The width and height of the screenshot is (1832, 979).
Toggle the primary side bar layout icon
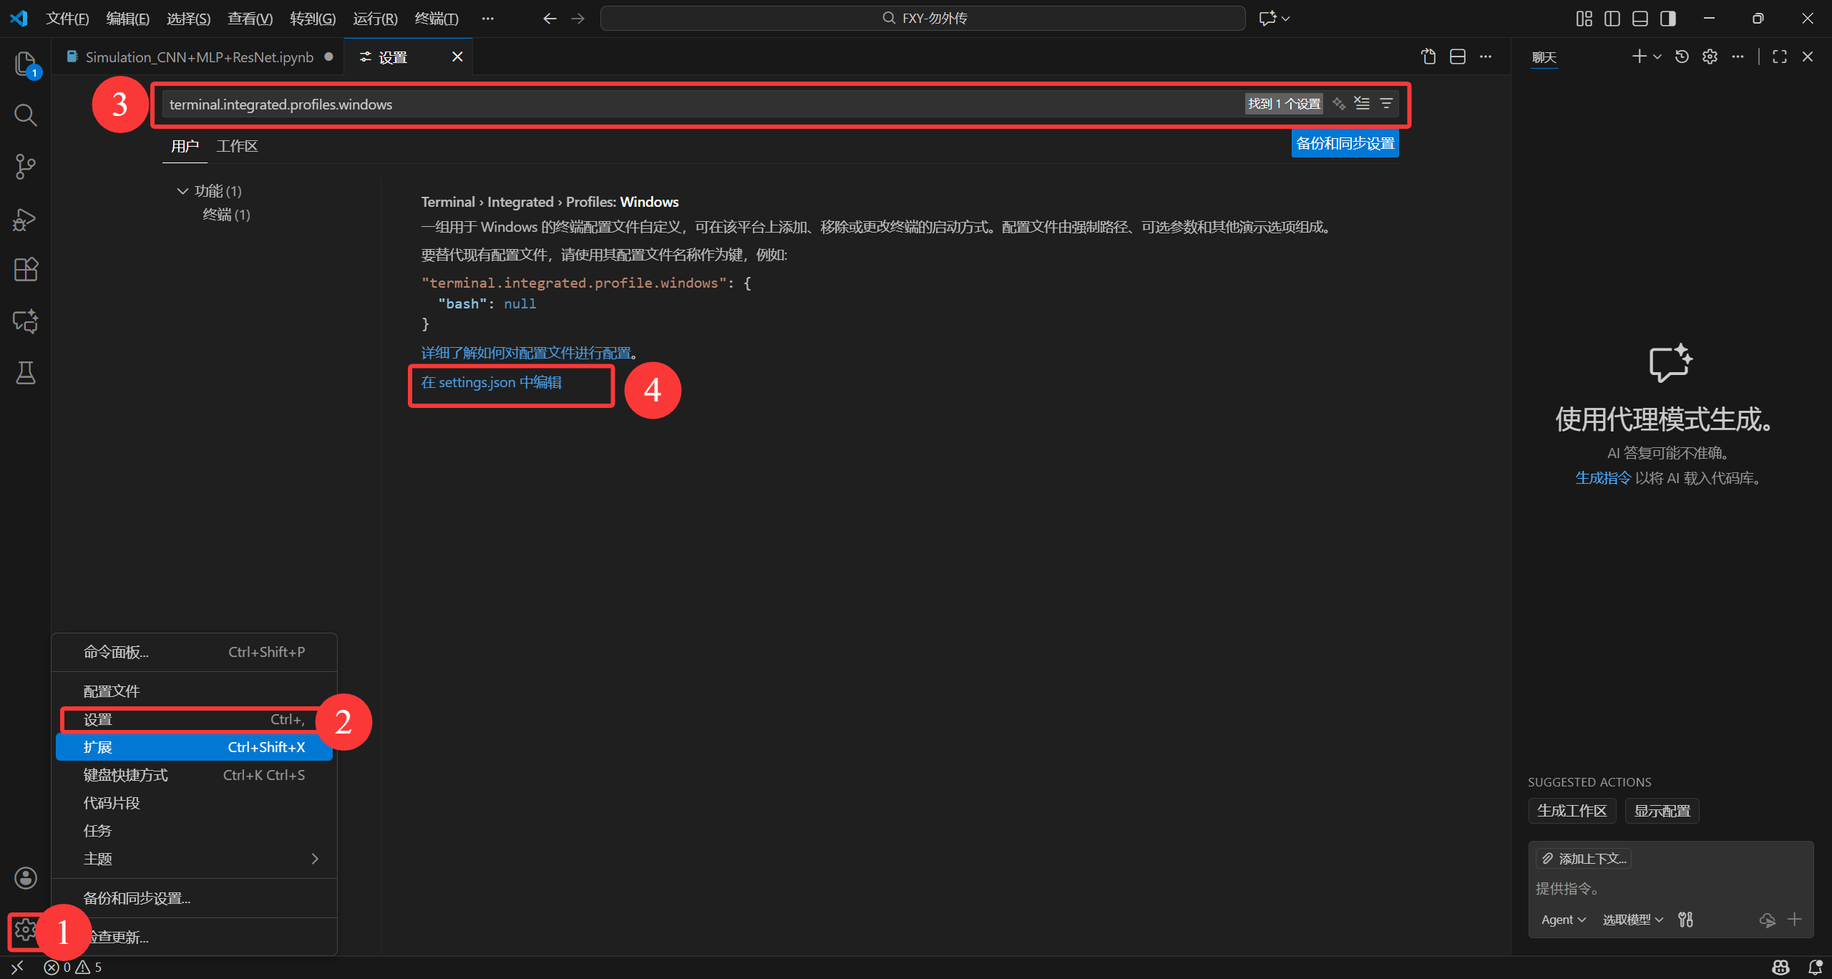pos(1612,19)
